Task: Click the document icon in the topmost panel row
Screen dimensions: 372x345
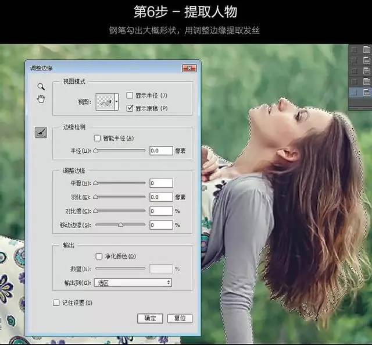Action: 366,50
